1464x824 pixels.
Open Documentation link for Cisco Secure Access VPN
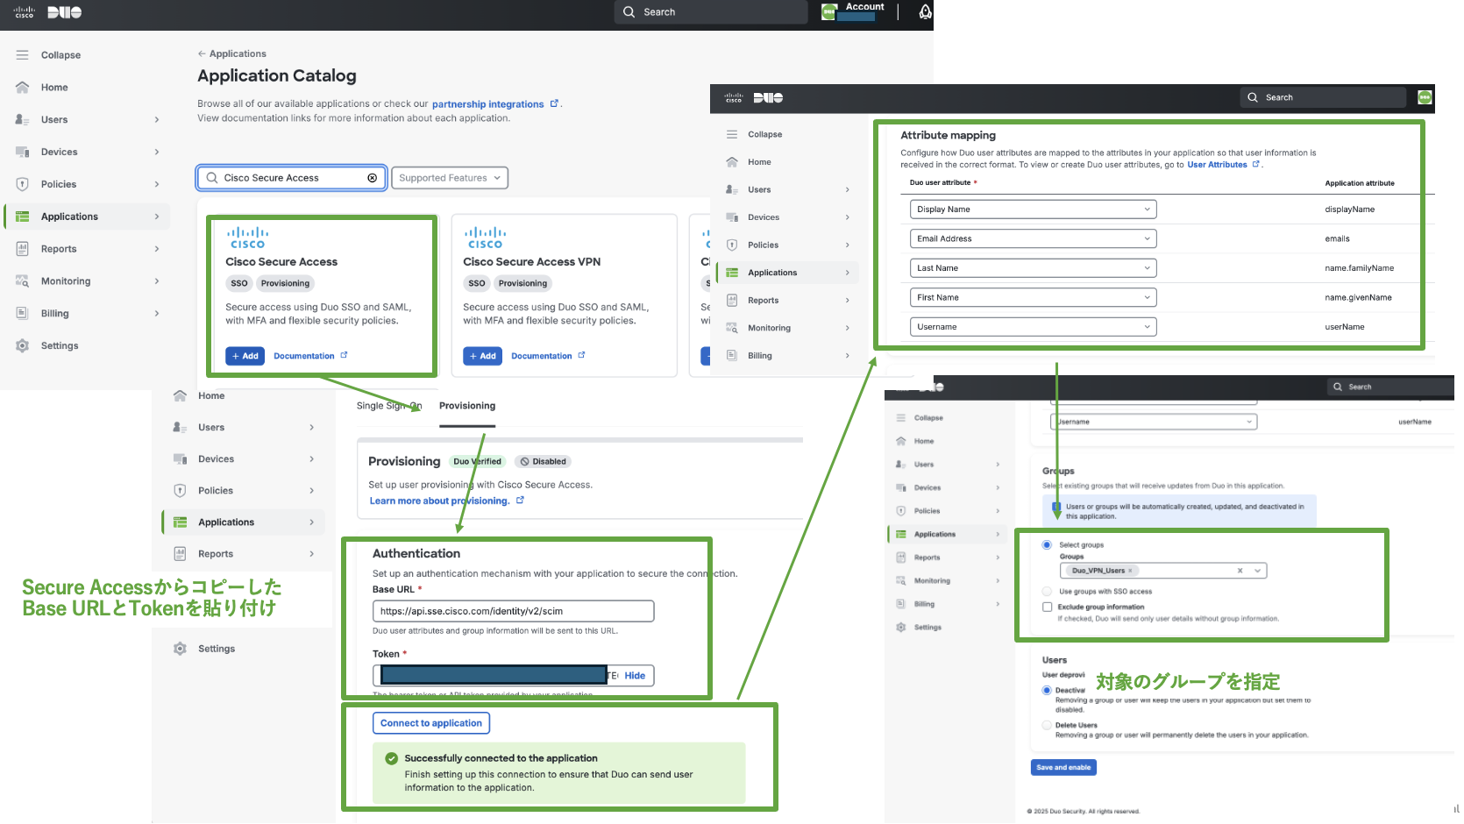coord(548,356)
